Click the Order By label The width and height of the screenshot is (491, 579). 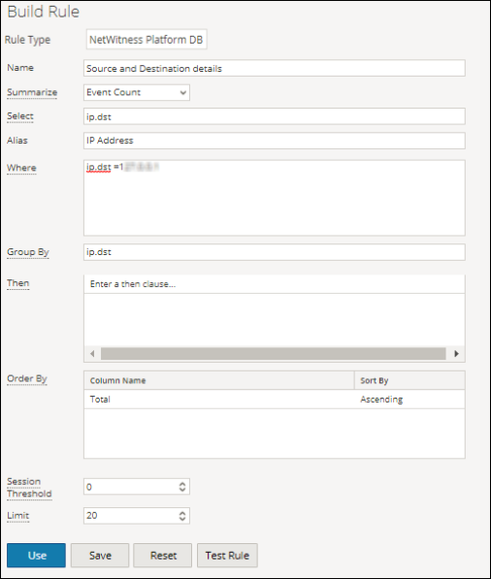point(27,379)
